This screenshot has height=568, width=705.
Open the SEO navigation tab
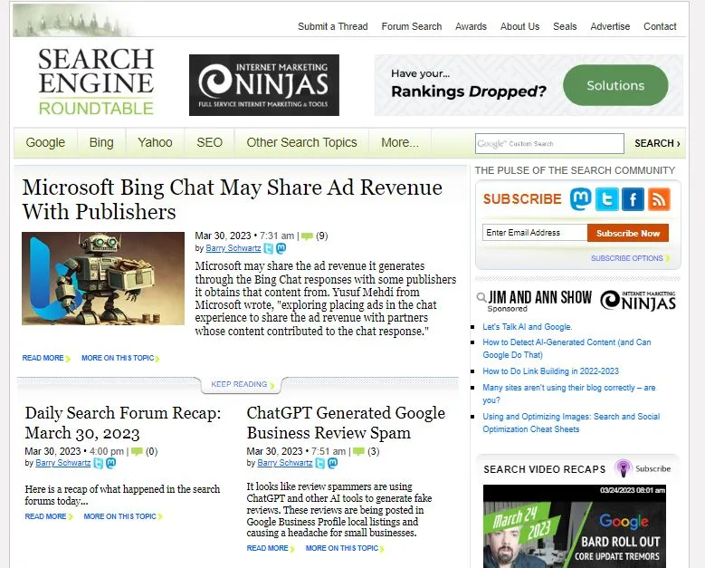(x=210, y=142)
